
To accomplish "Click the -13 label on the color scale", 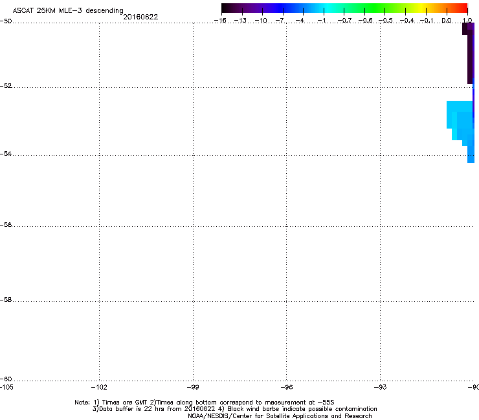I will [x=240, y=21].
